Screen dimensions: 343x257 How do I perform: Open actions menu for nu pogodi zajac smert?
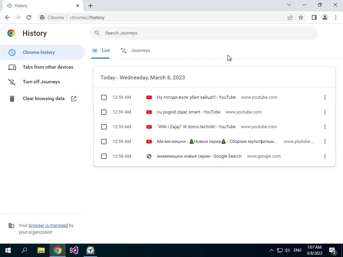tap(325, 112)
